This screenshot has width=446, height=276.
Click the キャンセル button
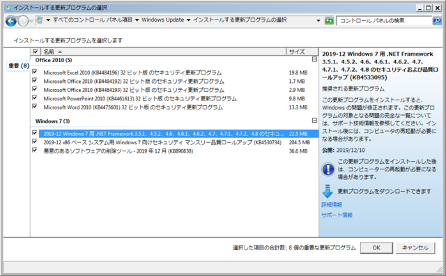[415, 248]
